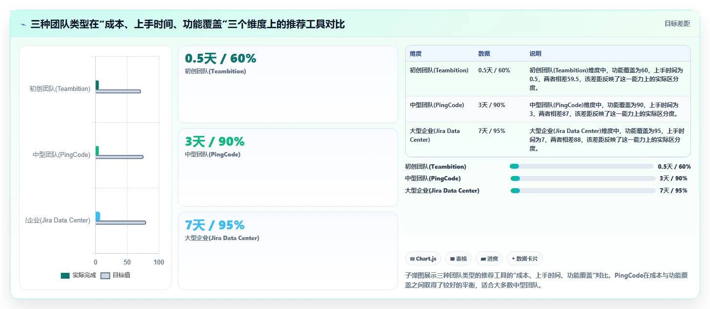
Task: Click 初创团队(Teambition) cell in table
Action: point(439,70)
